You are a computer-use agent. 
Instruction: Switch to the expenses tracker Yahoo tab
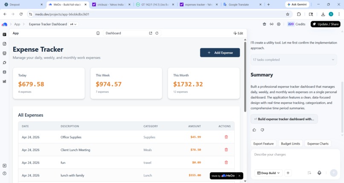click(199, 4)
